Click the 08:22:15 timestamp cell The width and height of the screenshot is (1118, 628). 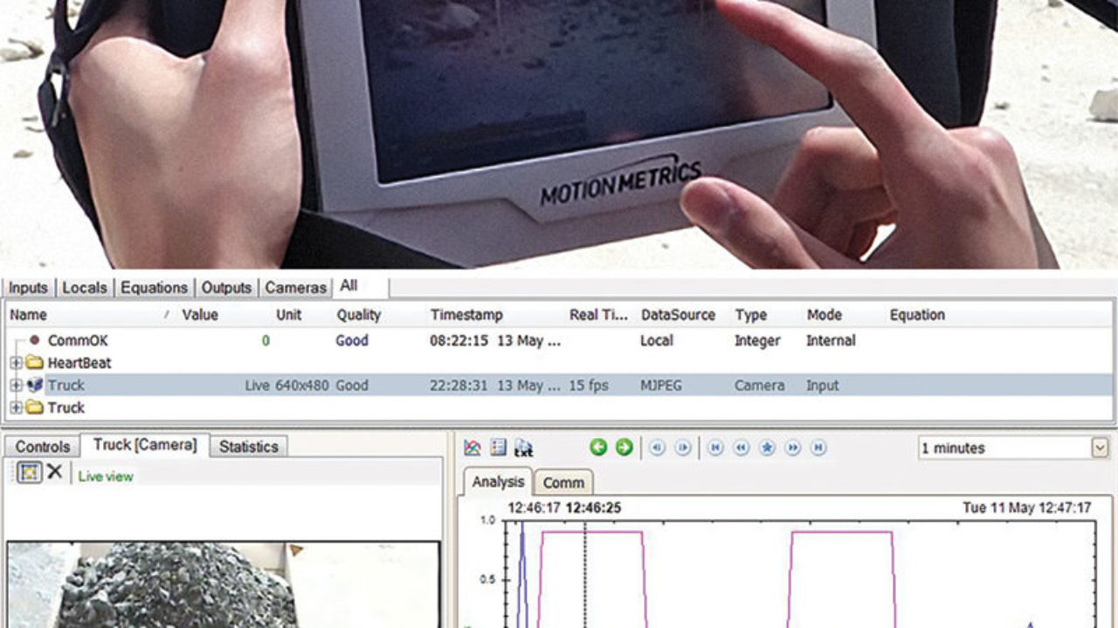click(x=495, y=340)
